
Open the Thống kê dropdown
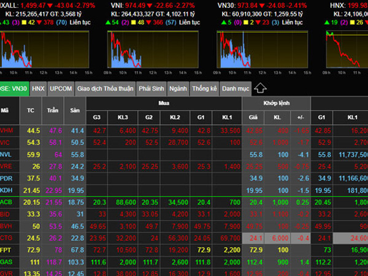coord(204,88)
